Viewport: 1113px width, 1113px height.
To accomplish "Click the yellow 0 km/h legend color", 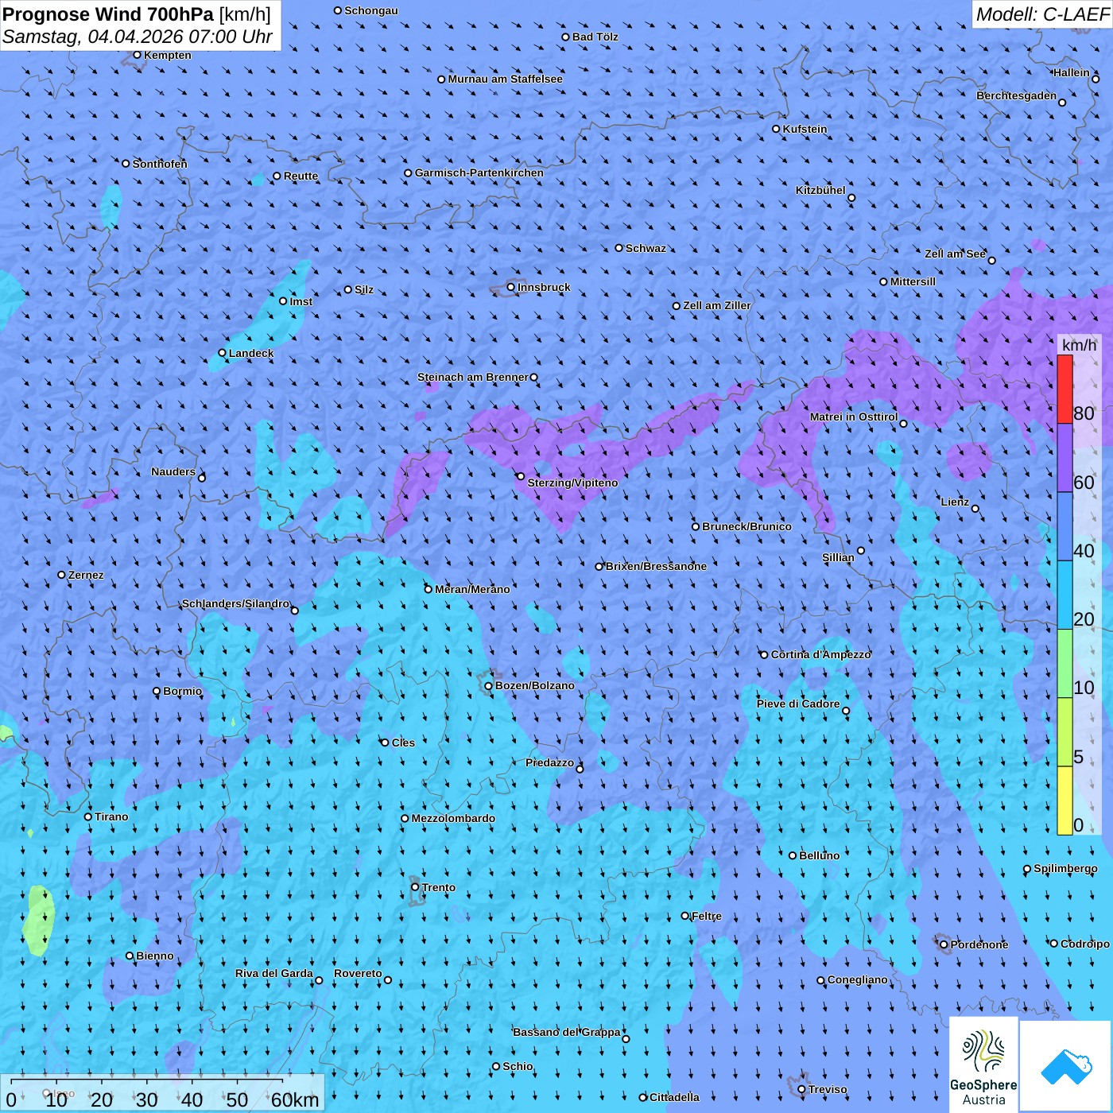I will pos(1065,801).
